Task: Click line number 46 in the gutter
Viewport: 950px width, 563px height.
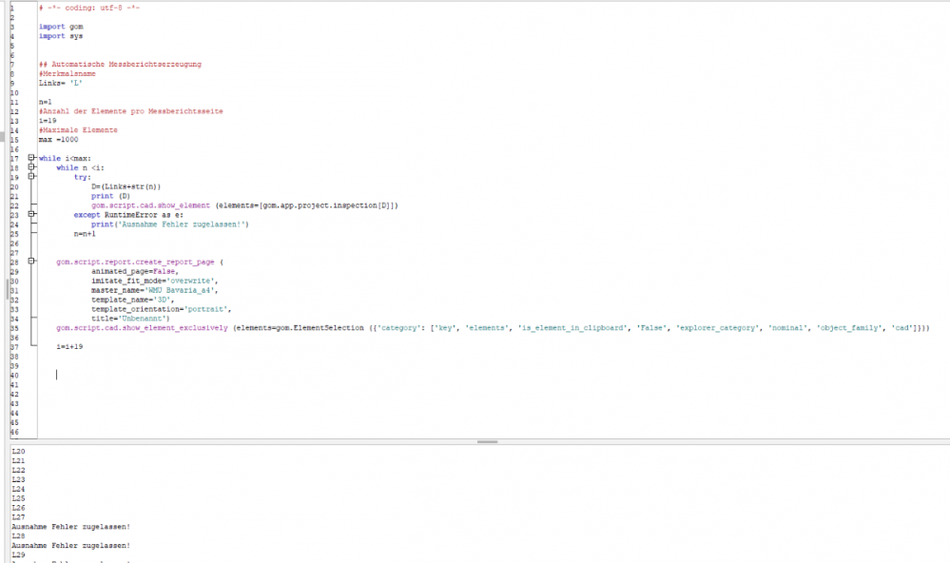Action: pyautogui.click(x=13, y=432)
